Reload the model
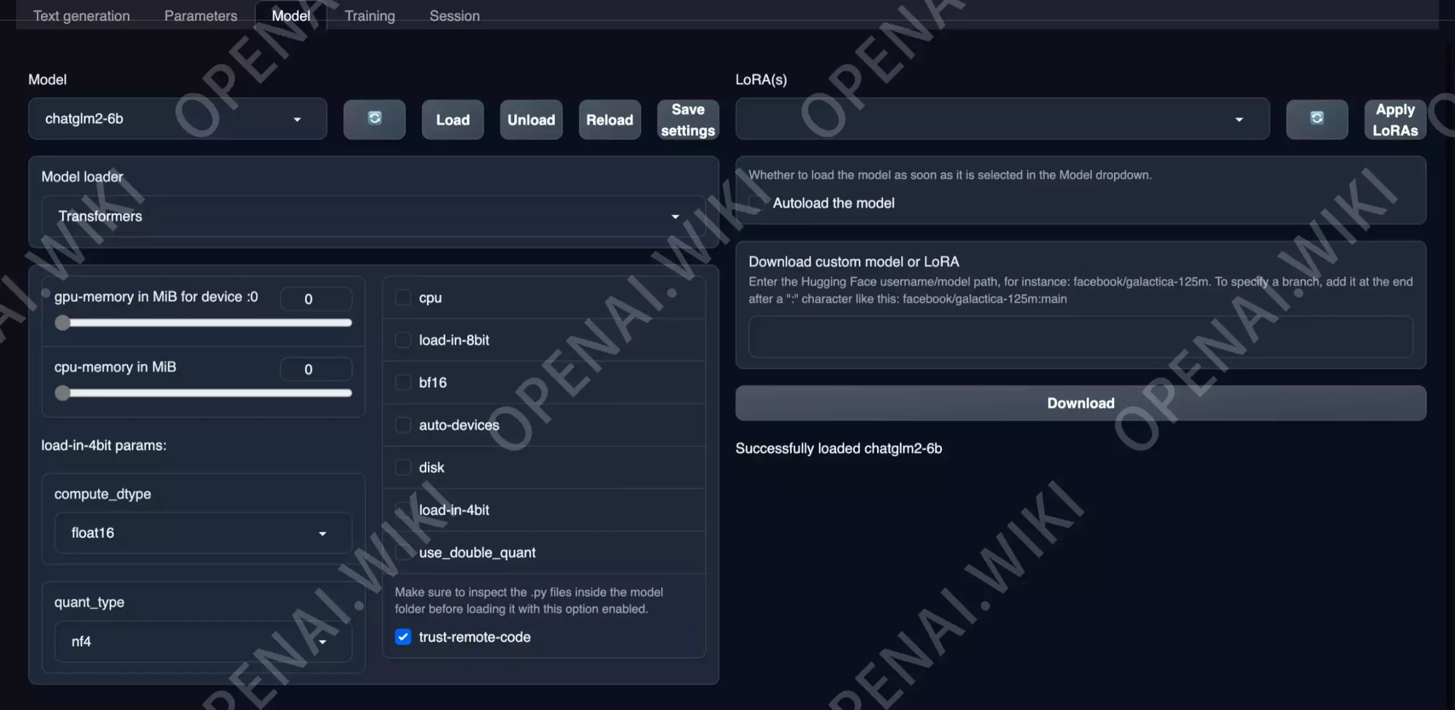Viewport: 1455px width, 710px height. click(x=609, y=119)
